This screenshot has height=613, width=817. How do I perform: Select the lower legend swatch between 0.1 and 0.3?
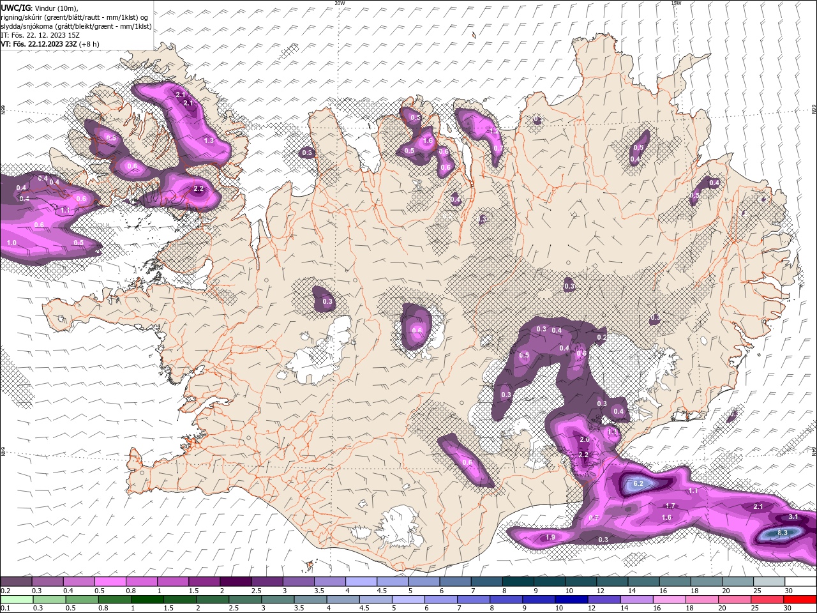pyautogui.click(x=16, y=599)
